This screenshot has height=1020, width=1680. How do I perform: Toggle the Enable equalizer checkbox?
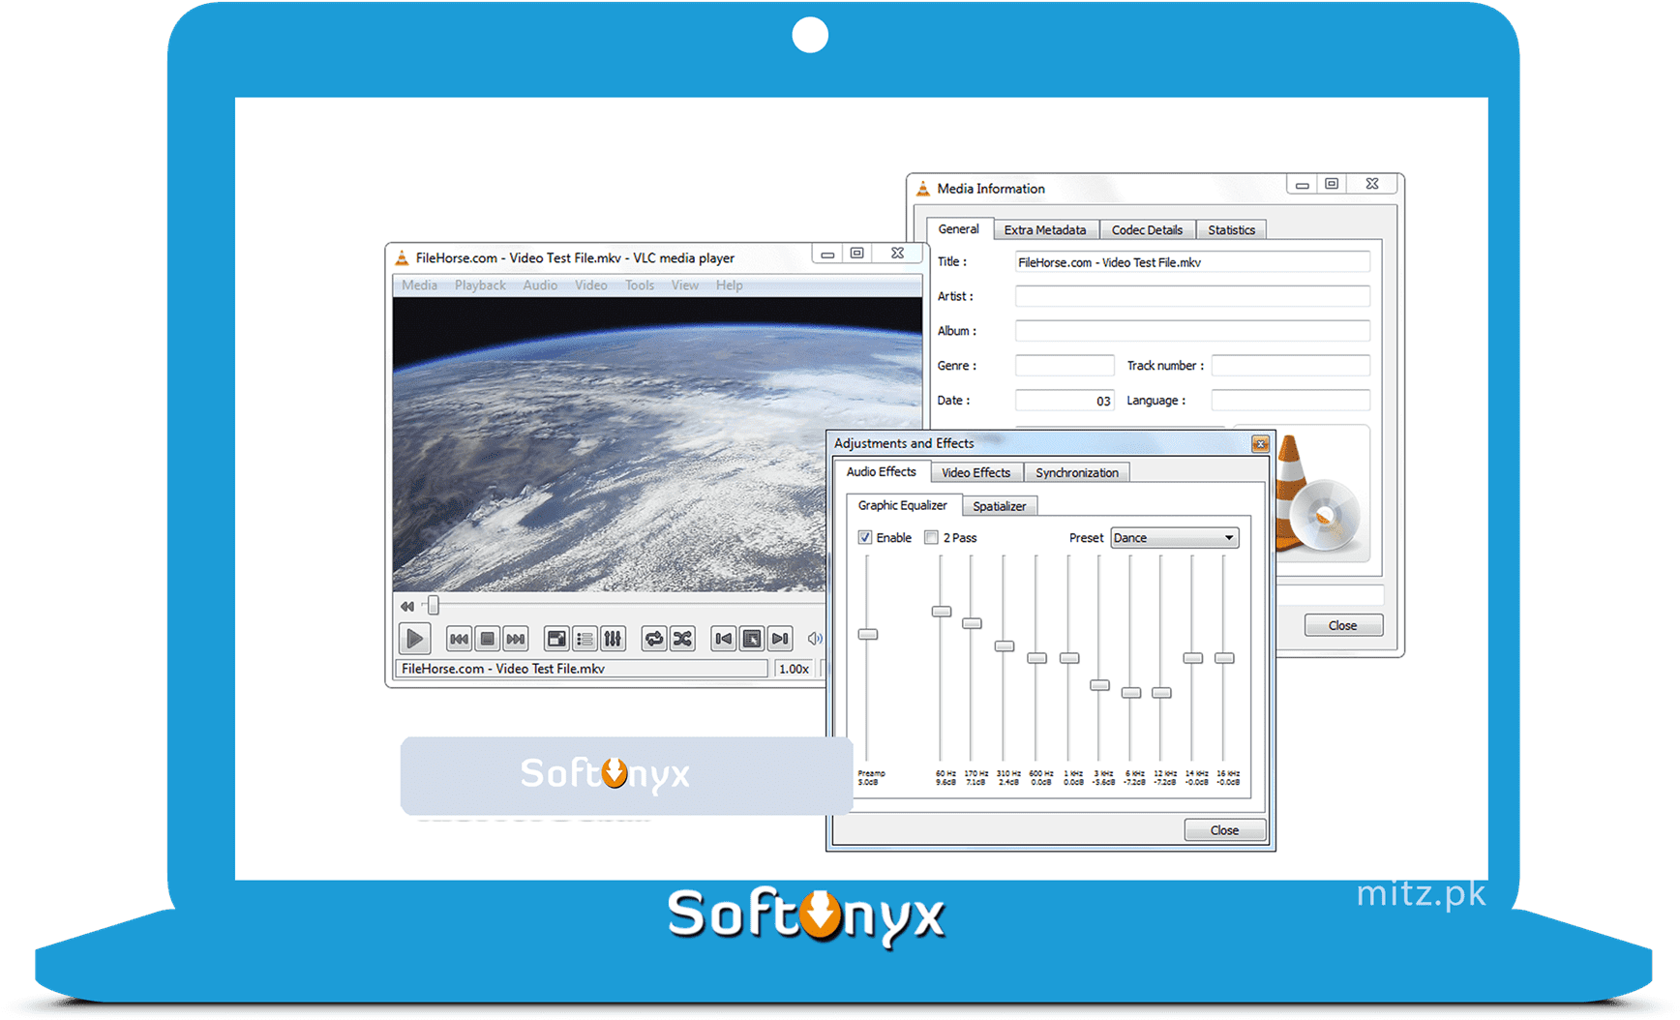click(x=865, y=537)
